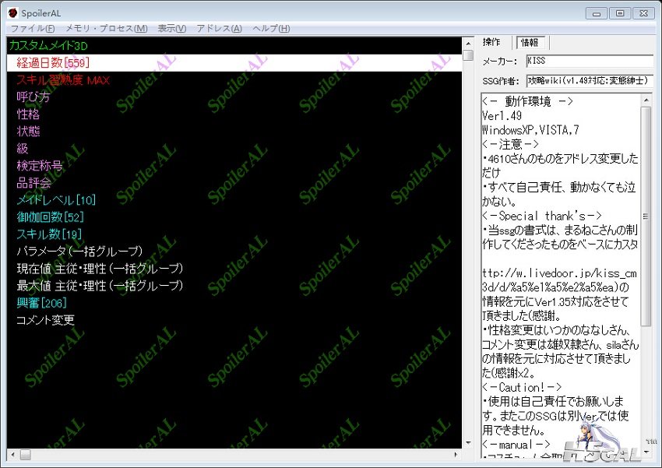
Task: Pick the コメント変更 entry
Action: (45, 320)
